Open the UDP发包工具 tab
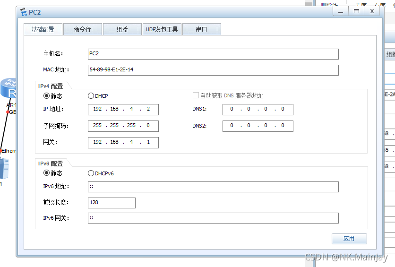 tap(162, 29)
